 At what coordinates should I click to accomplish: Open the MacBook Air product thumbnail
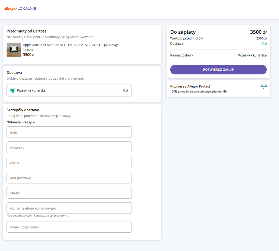point(14,50)
